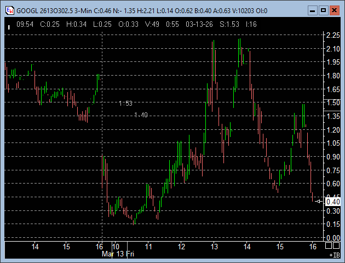Close the GOOGL chart window
This screenshot has height=263, width=345.
coord(334,10)
